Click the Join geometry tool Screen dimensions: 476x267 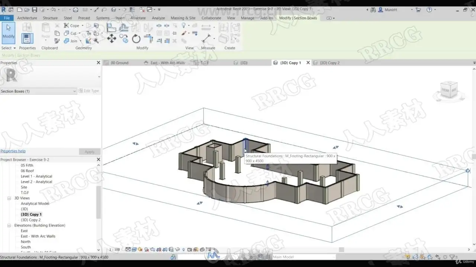tap(71, 41)
